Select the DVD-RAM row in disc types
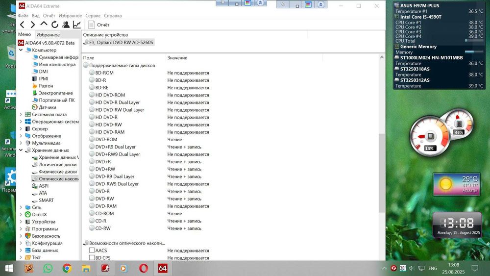Viewport: 490px width, 276px height. pos(106,206)
